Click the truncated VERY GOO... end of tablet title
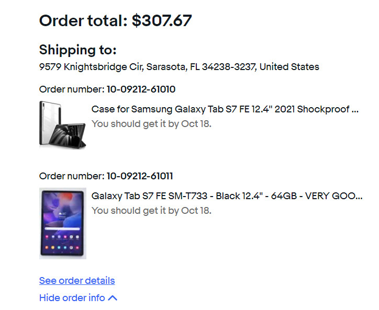 (x=333, y=196)
